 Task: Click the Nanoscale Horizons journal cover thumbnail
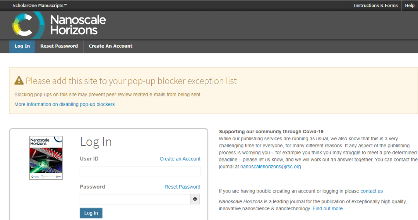46,158
